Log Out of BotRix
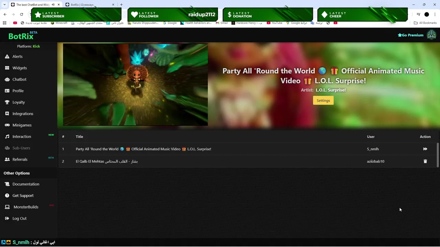Screen dimensions: 440x247 point(19,219)
